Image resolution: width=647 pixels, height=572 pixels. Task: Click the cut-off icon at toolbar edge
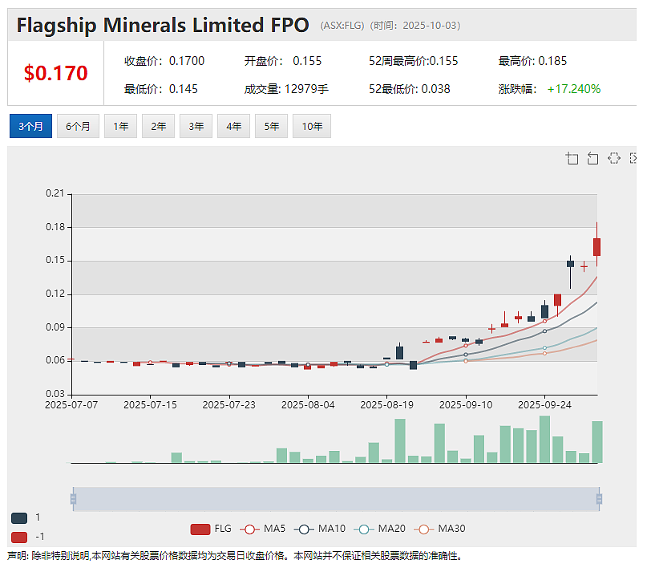point(633,158)
